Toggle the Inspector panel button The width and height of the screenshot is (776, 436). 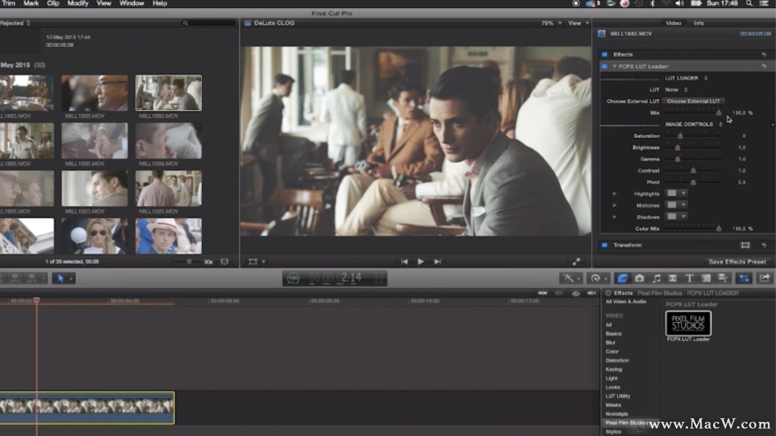[744, 278]
